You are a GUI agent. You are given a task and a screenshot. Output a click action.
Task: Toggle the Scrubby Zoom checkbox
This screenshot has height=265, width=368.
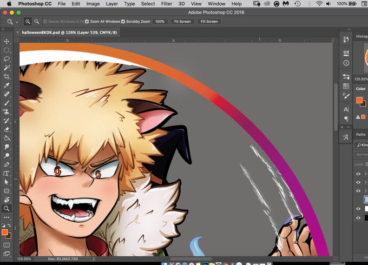(x=123, y=22)
